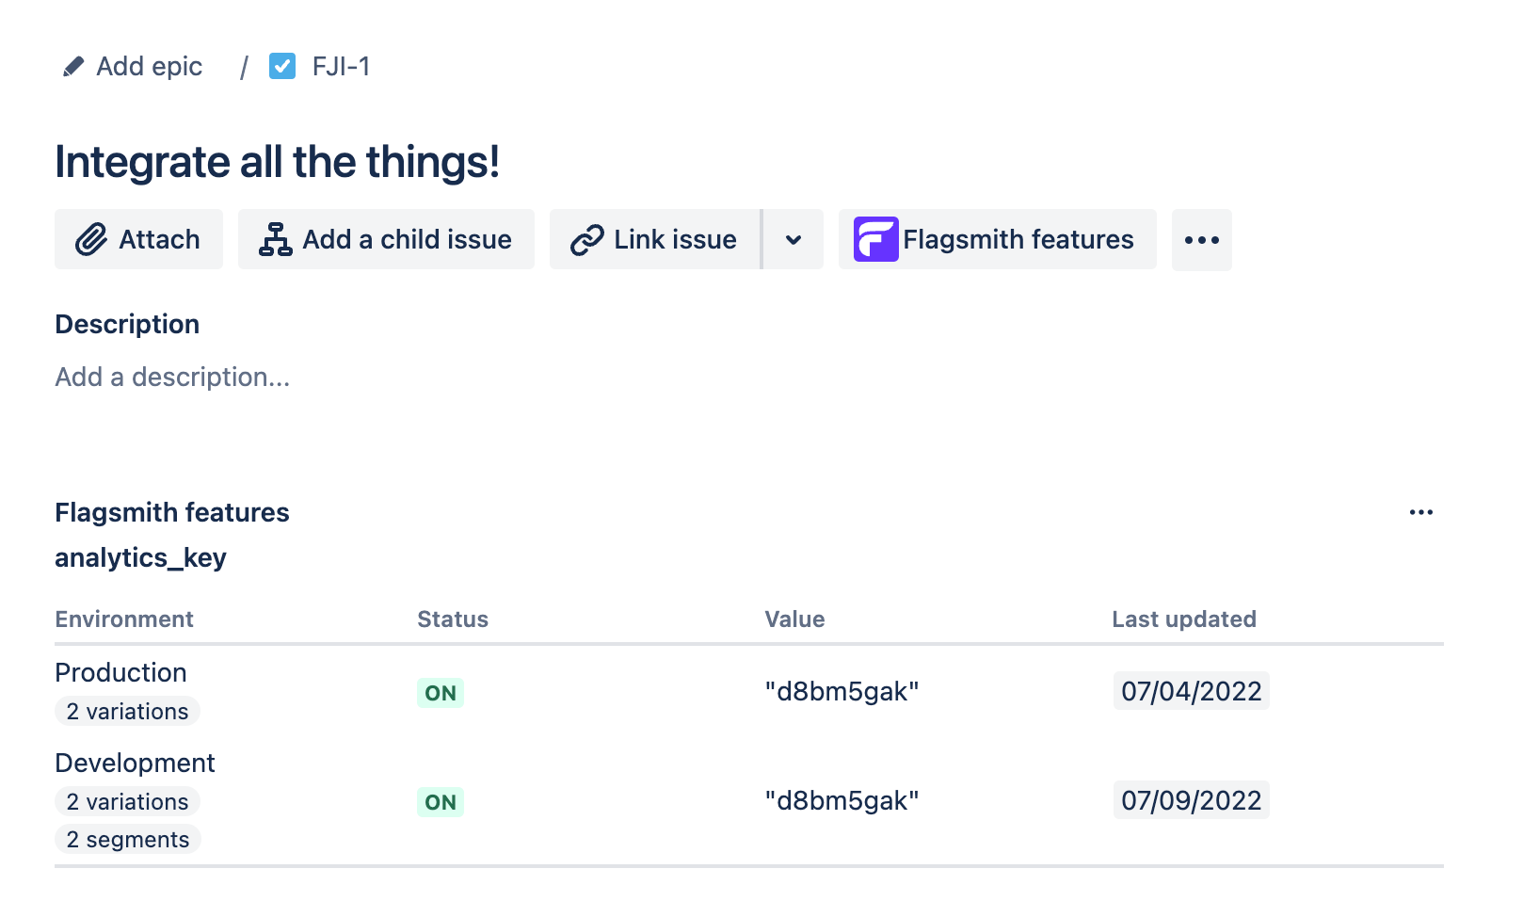The width and height of the screenshot is (1523, 917).
Task: Select the Environment column header
Action: click(123, 619)
